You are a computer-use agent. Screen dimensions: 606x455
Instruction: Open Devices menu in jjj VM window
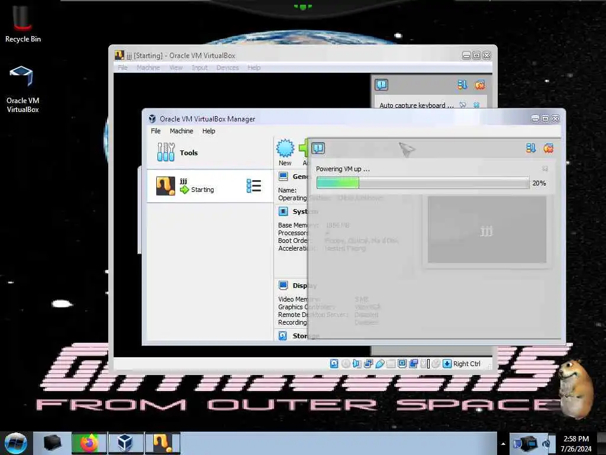[x=227, y=68]
